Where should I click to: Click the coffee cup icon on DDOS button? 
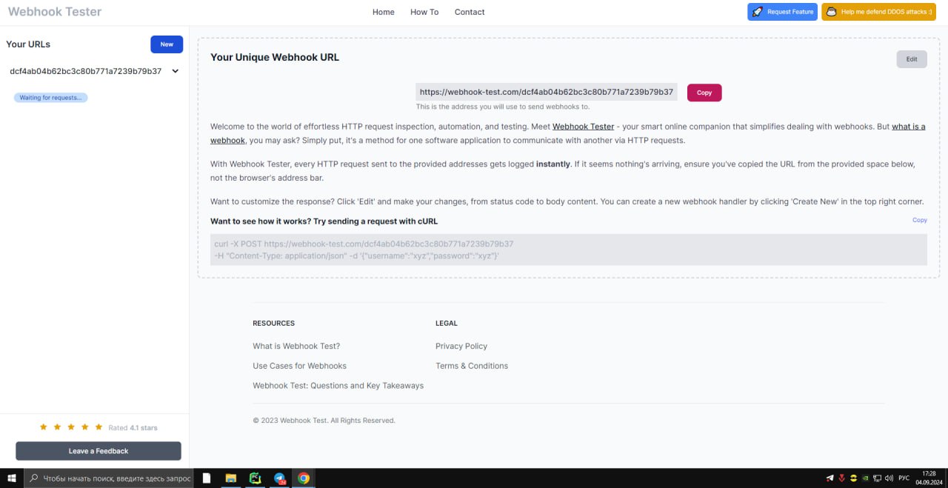(x=832, y=12)
